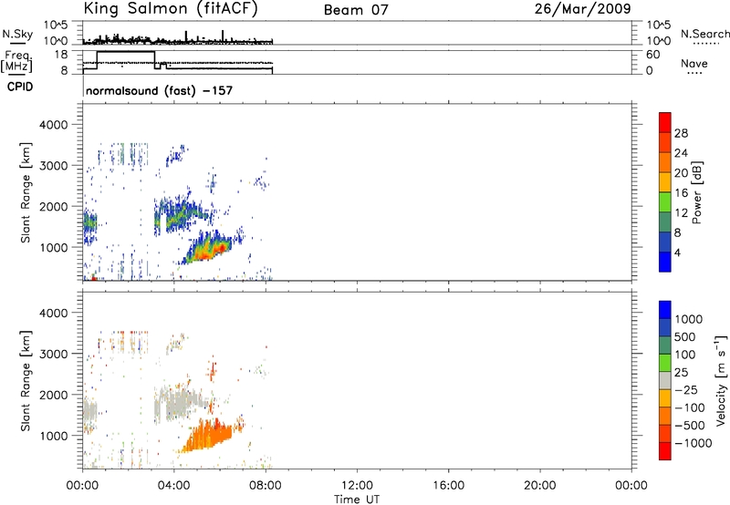
Task: Click the '08:00' time tick label
Action: tap(266, 486)
